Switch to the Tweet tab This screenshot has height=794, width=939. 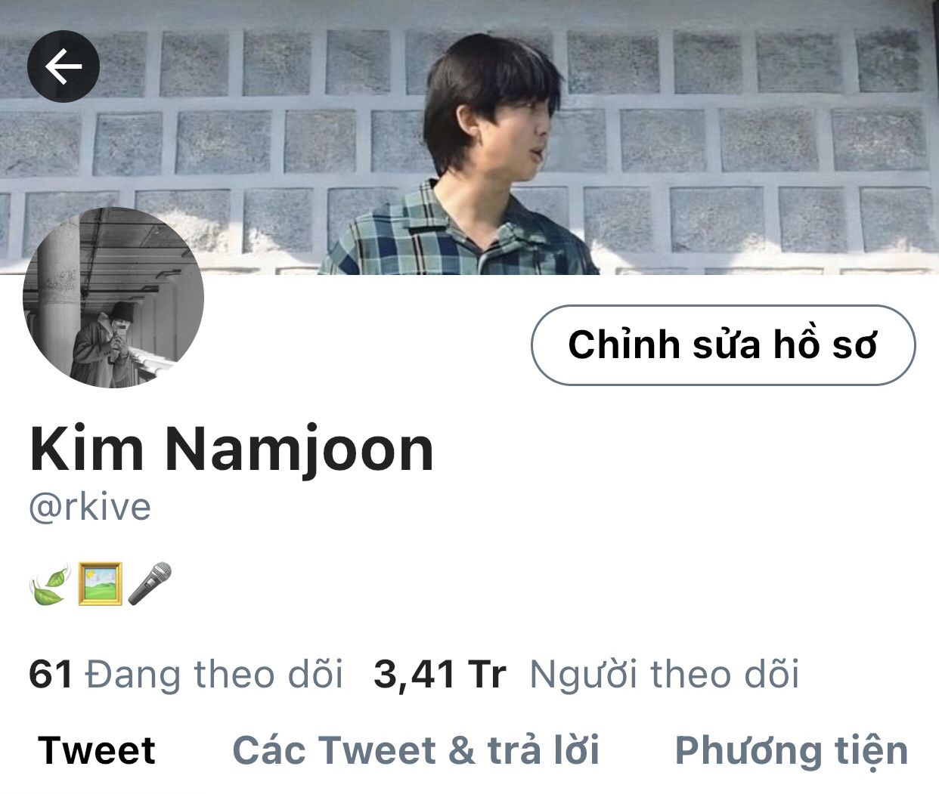coord(97,750)
